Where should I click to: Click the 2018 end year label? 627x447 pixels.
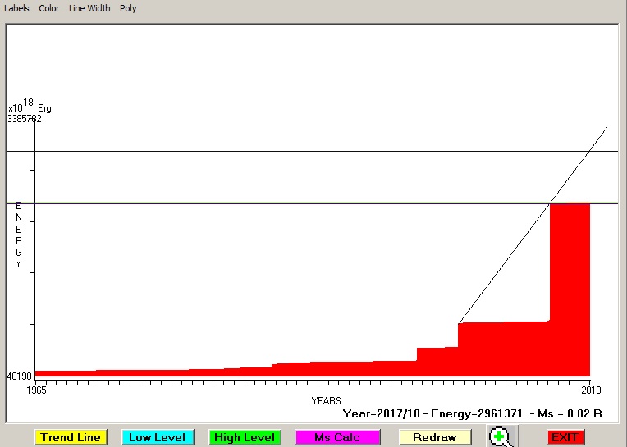pos(591,390)
